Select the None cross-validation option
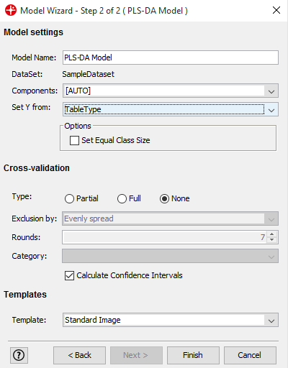This screenshot has height=368, width=288. tap(164, 198)
